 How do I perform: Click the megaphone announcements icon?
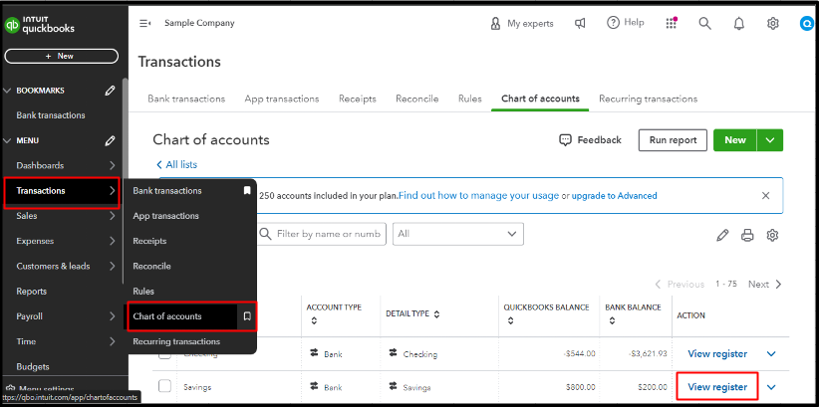point(580,24)
